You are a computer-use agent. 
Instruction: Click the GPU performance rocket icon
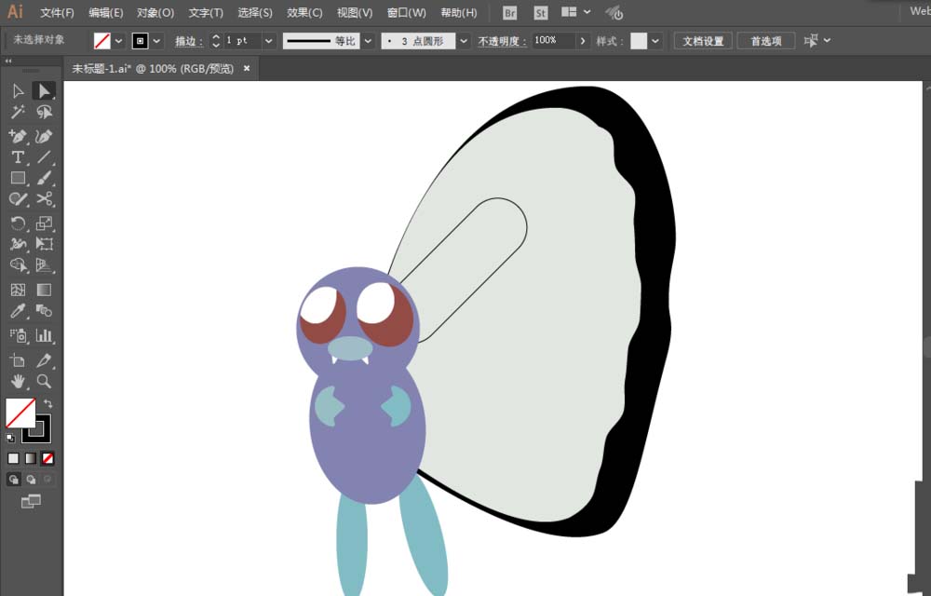614,12
